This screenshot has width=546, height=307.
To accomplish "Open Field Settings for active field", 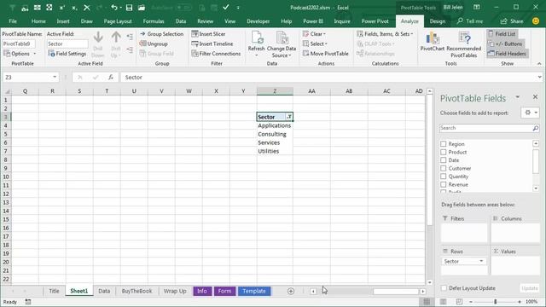I will pyautogui.click(x=67, y=54).
